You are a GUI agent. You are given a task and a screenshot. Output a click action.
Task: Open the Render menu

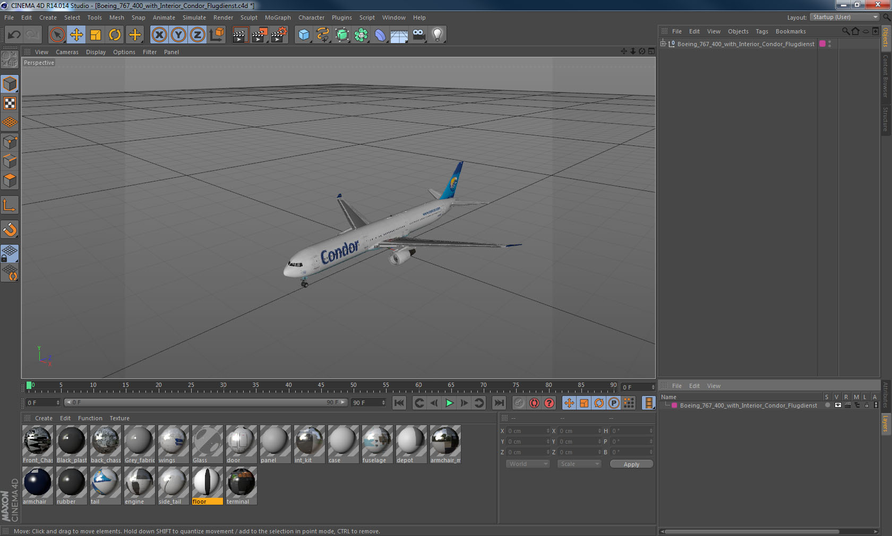[223, 18]
